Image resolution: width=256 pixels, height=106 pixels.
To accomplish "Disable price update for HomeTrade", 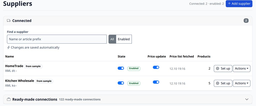I will point(156,67).
